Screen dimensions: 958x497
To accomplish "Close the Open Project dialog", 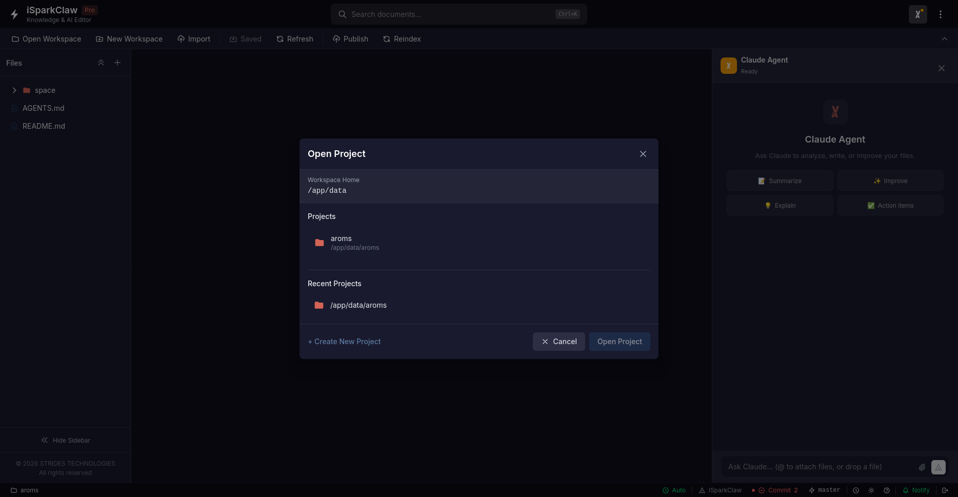I will [x=643, y=154].
